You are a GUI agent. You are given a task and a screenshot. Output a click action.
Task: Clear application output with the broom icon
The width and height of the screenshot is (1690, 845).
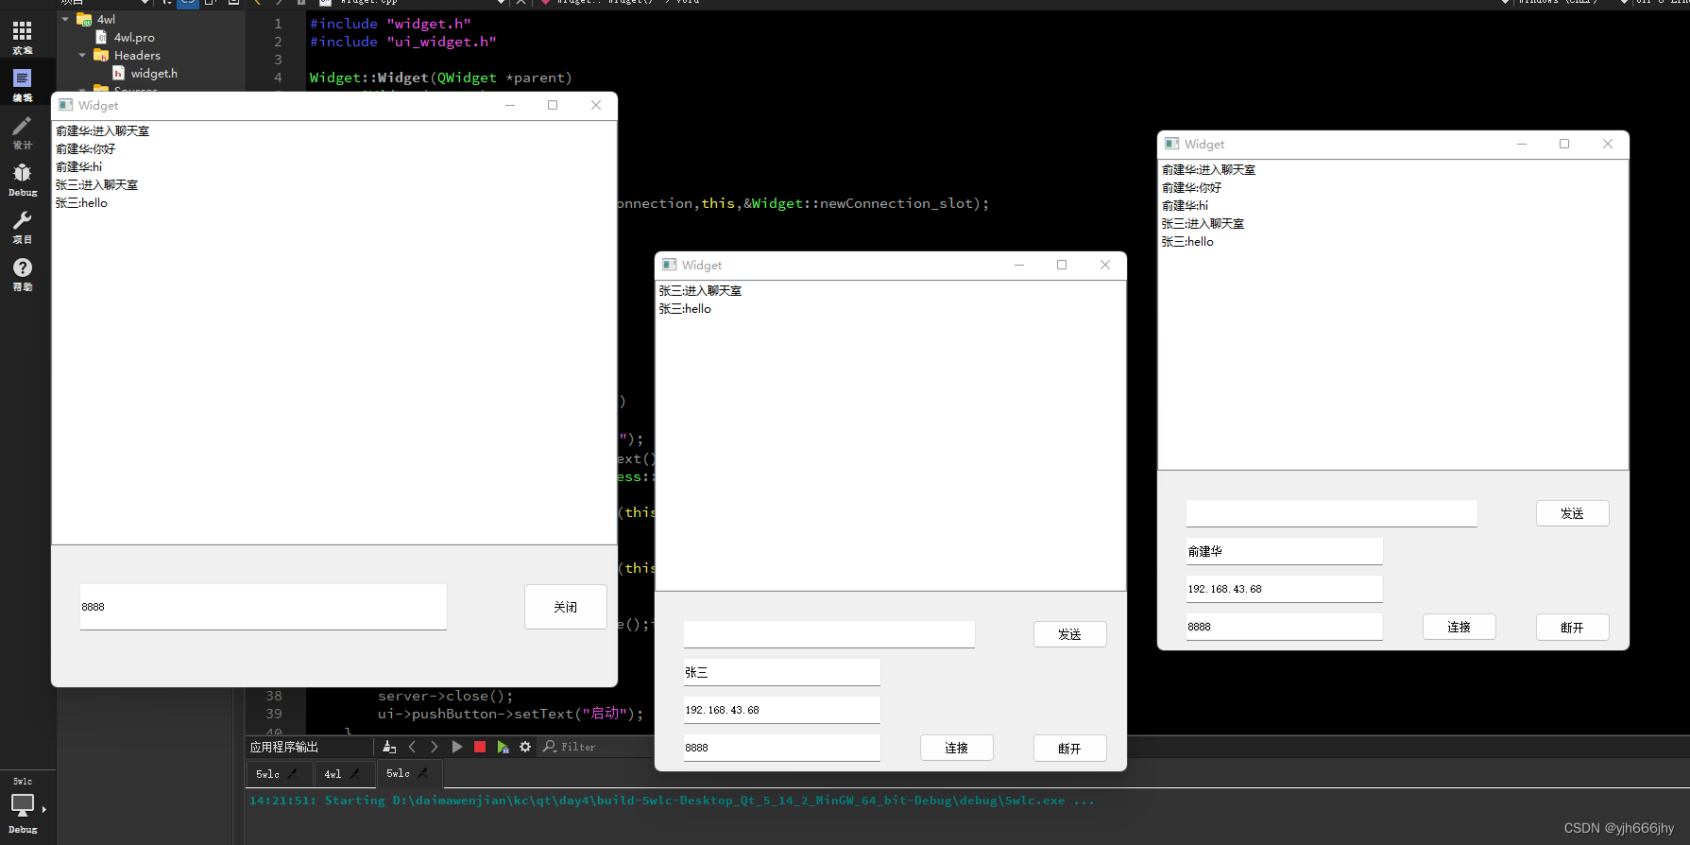point(389,747)
